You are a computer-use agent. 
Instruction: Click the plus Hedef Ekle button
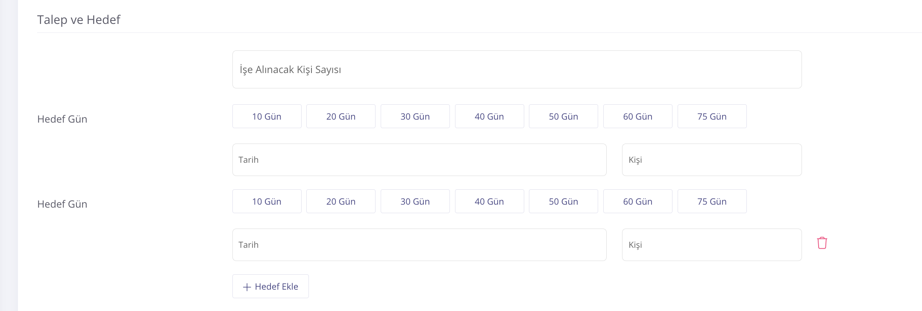click(x=270, y=286)
